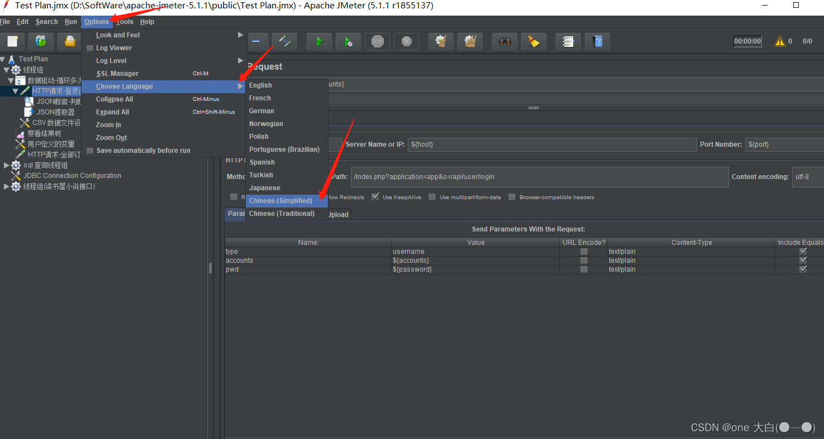Image resolution: width=824 pixels, height=439 pixels.
Task: Open the Function Helper list icon
Action: point(569,41)
